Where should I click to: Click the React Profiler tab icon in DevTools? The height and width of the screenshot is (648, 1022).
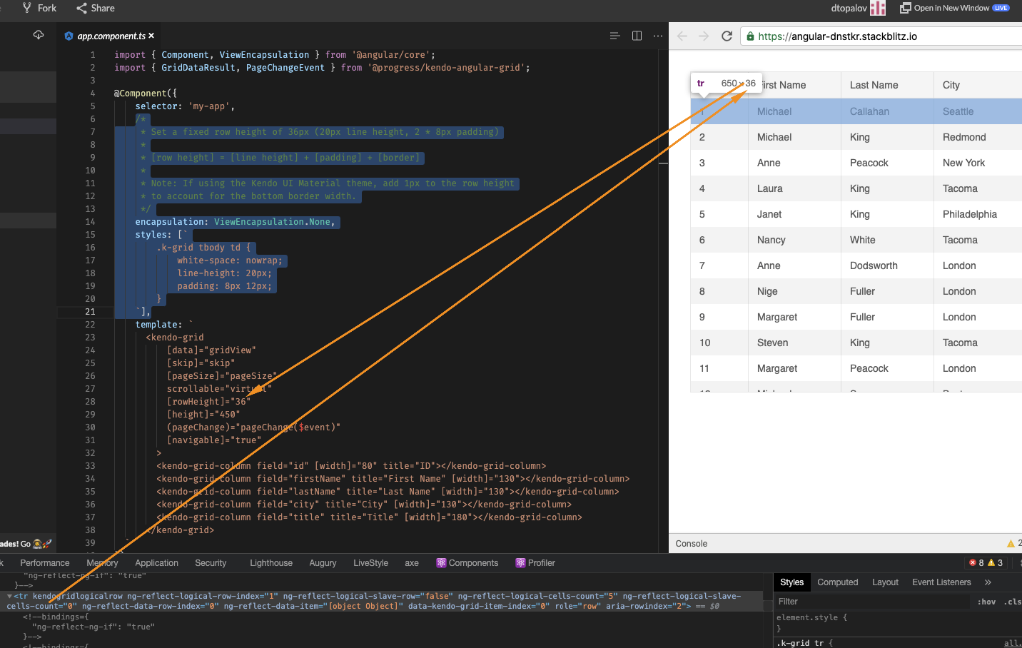(520, 563)
